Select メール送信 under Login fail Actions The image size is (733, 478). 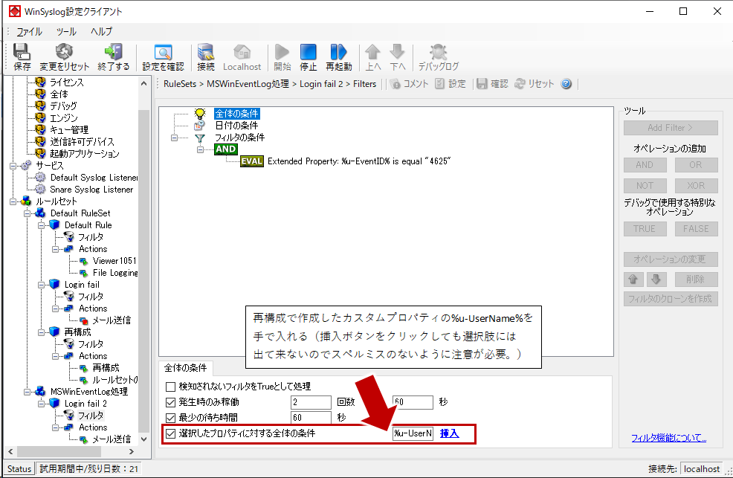[x=112, y=320]
